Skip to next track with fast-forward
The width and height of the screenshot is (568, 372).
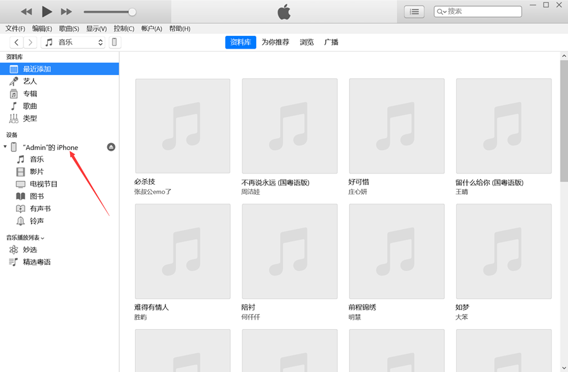tap(66, 12)
